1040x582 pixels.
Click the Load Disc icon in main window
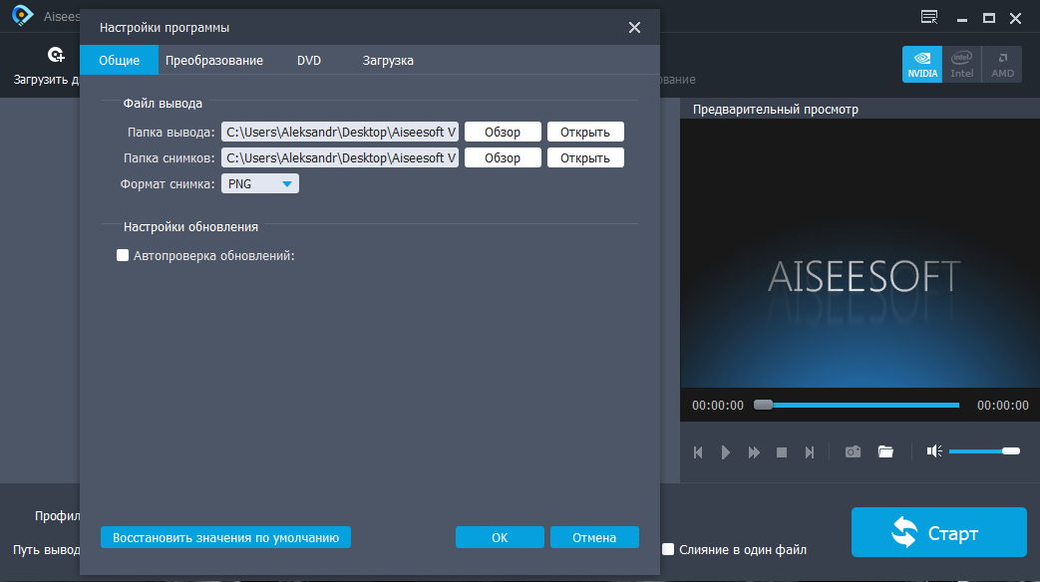pos(56,55)
